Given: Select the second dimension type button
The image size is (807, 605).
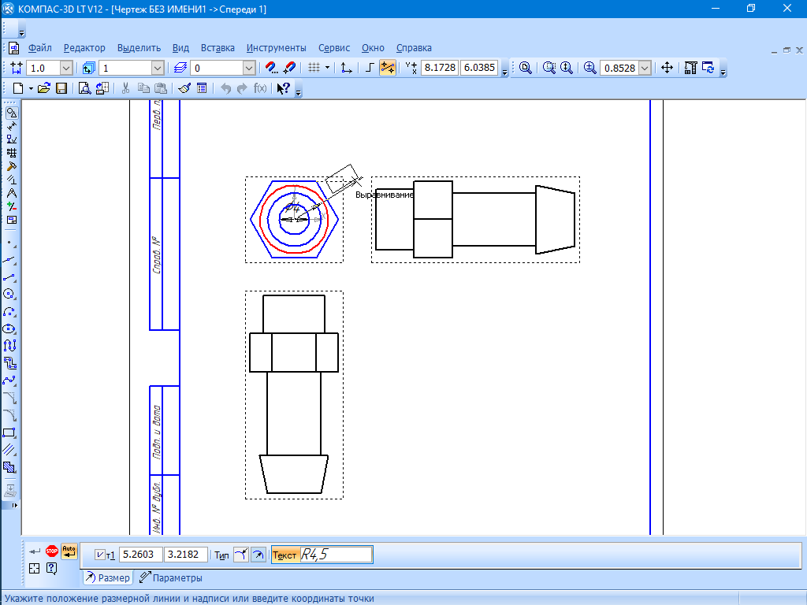Looking at the screenshot, I should point(258,555).
